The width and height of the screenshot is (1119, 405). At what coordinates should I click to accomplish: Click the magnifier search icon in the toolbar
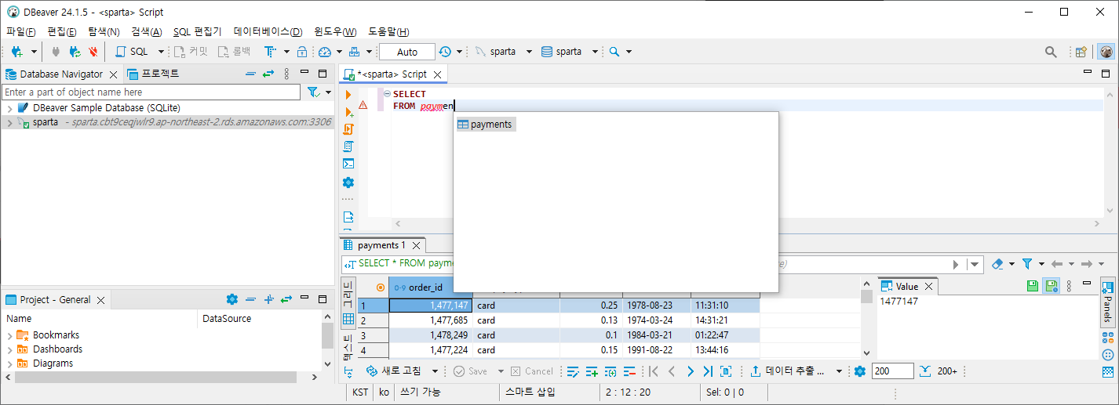click(614, 52)
